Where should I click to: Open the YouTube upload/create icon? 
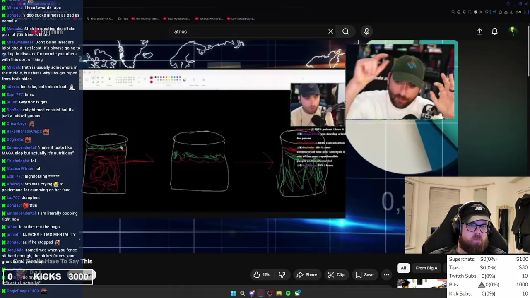click(479, 31)
